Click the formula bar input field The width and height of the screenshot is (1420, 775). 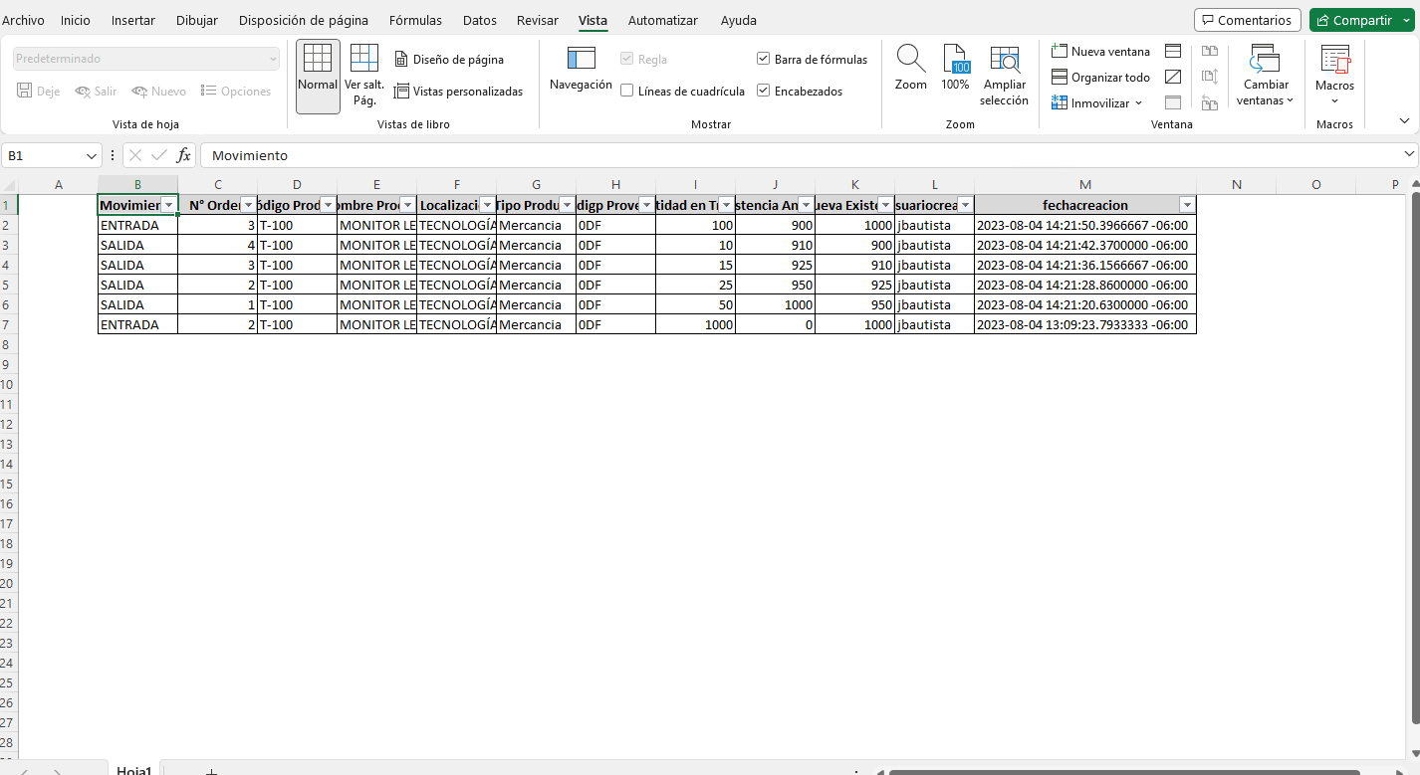tap(802, 155)
